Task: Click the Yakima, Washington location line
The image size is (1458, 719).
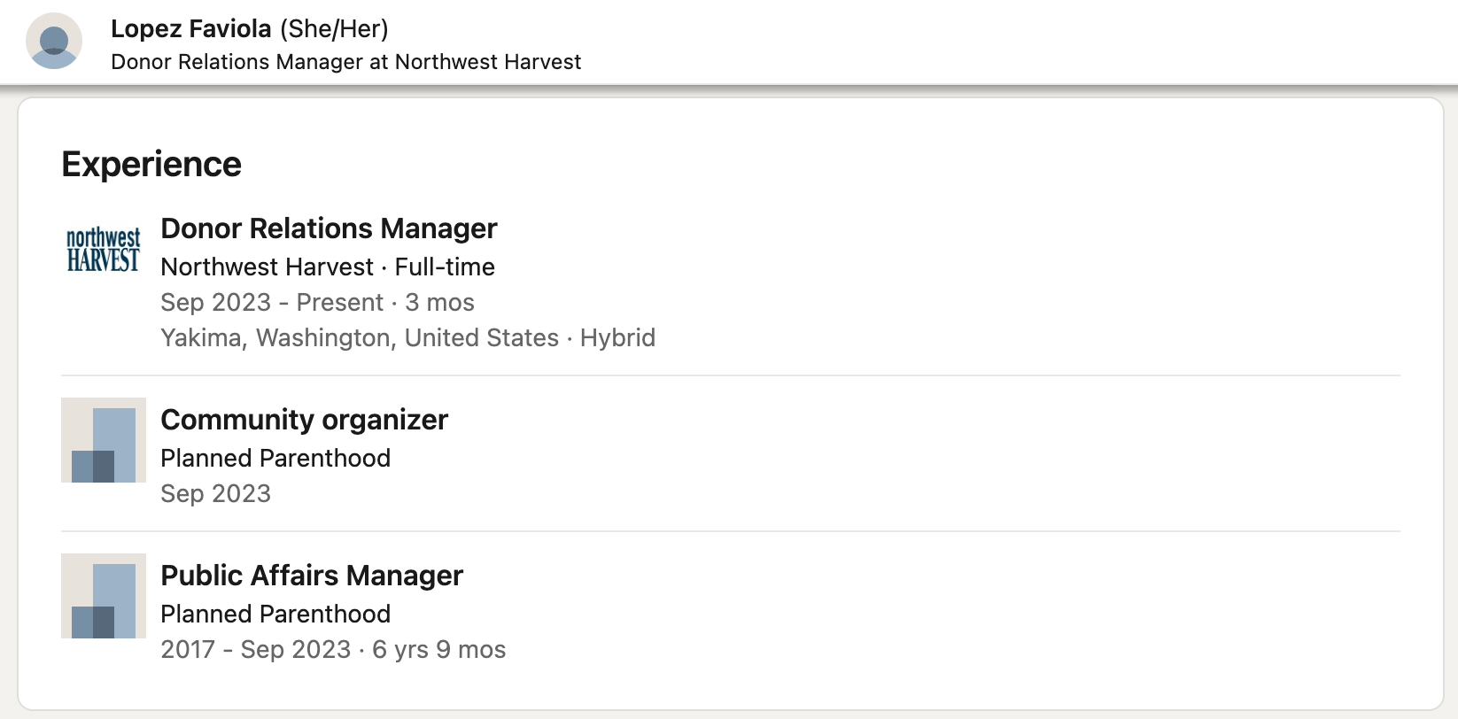Action: click(360, 337)
